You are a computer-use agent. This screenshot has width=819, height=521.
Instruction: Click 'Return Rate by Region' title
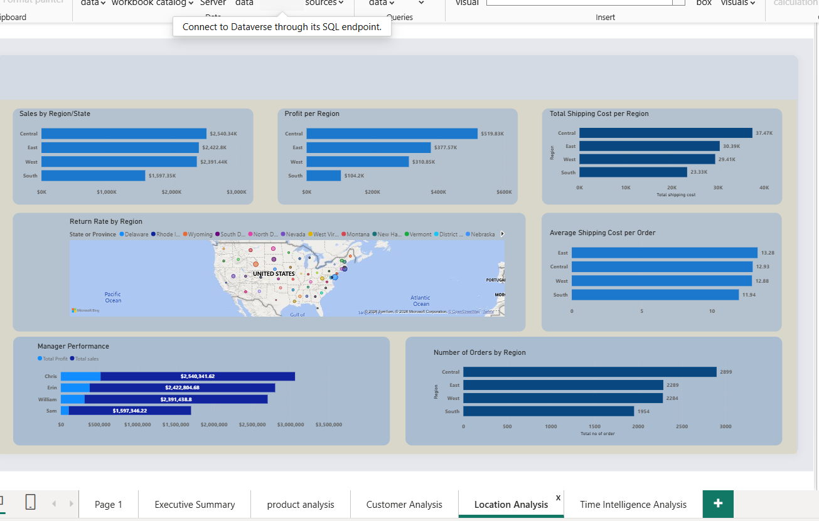[x=106, y=221]
